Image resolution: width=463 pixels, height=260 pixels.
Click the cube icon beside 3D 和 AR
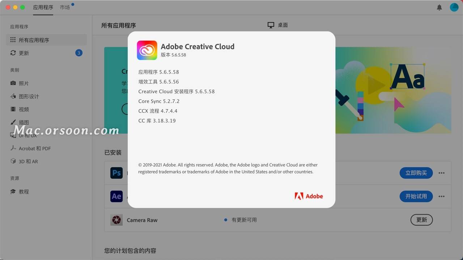point(13,161)
